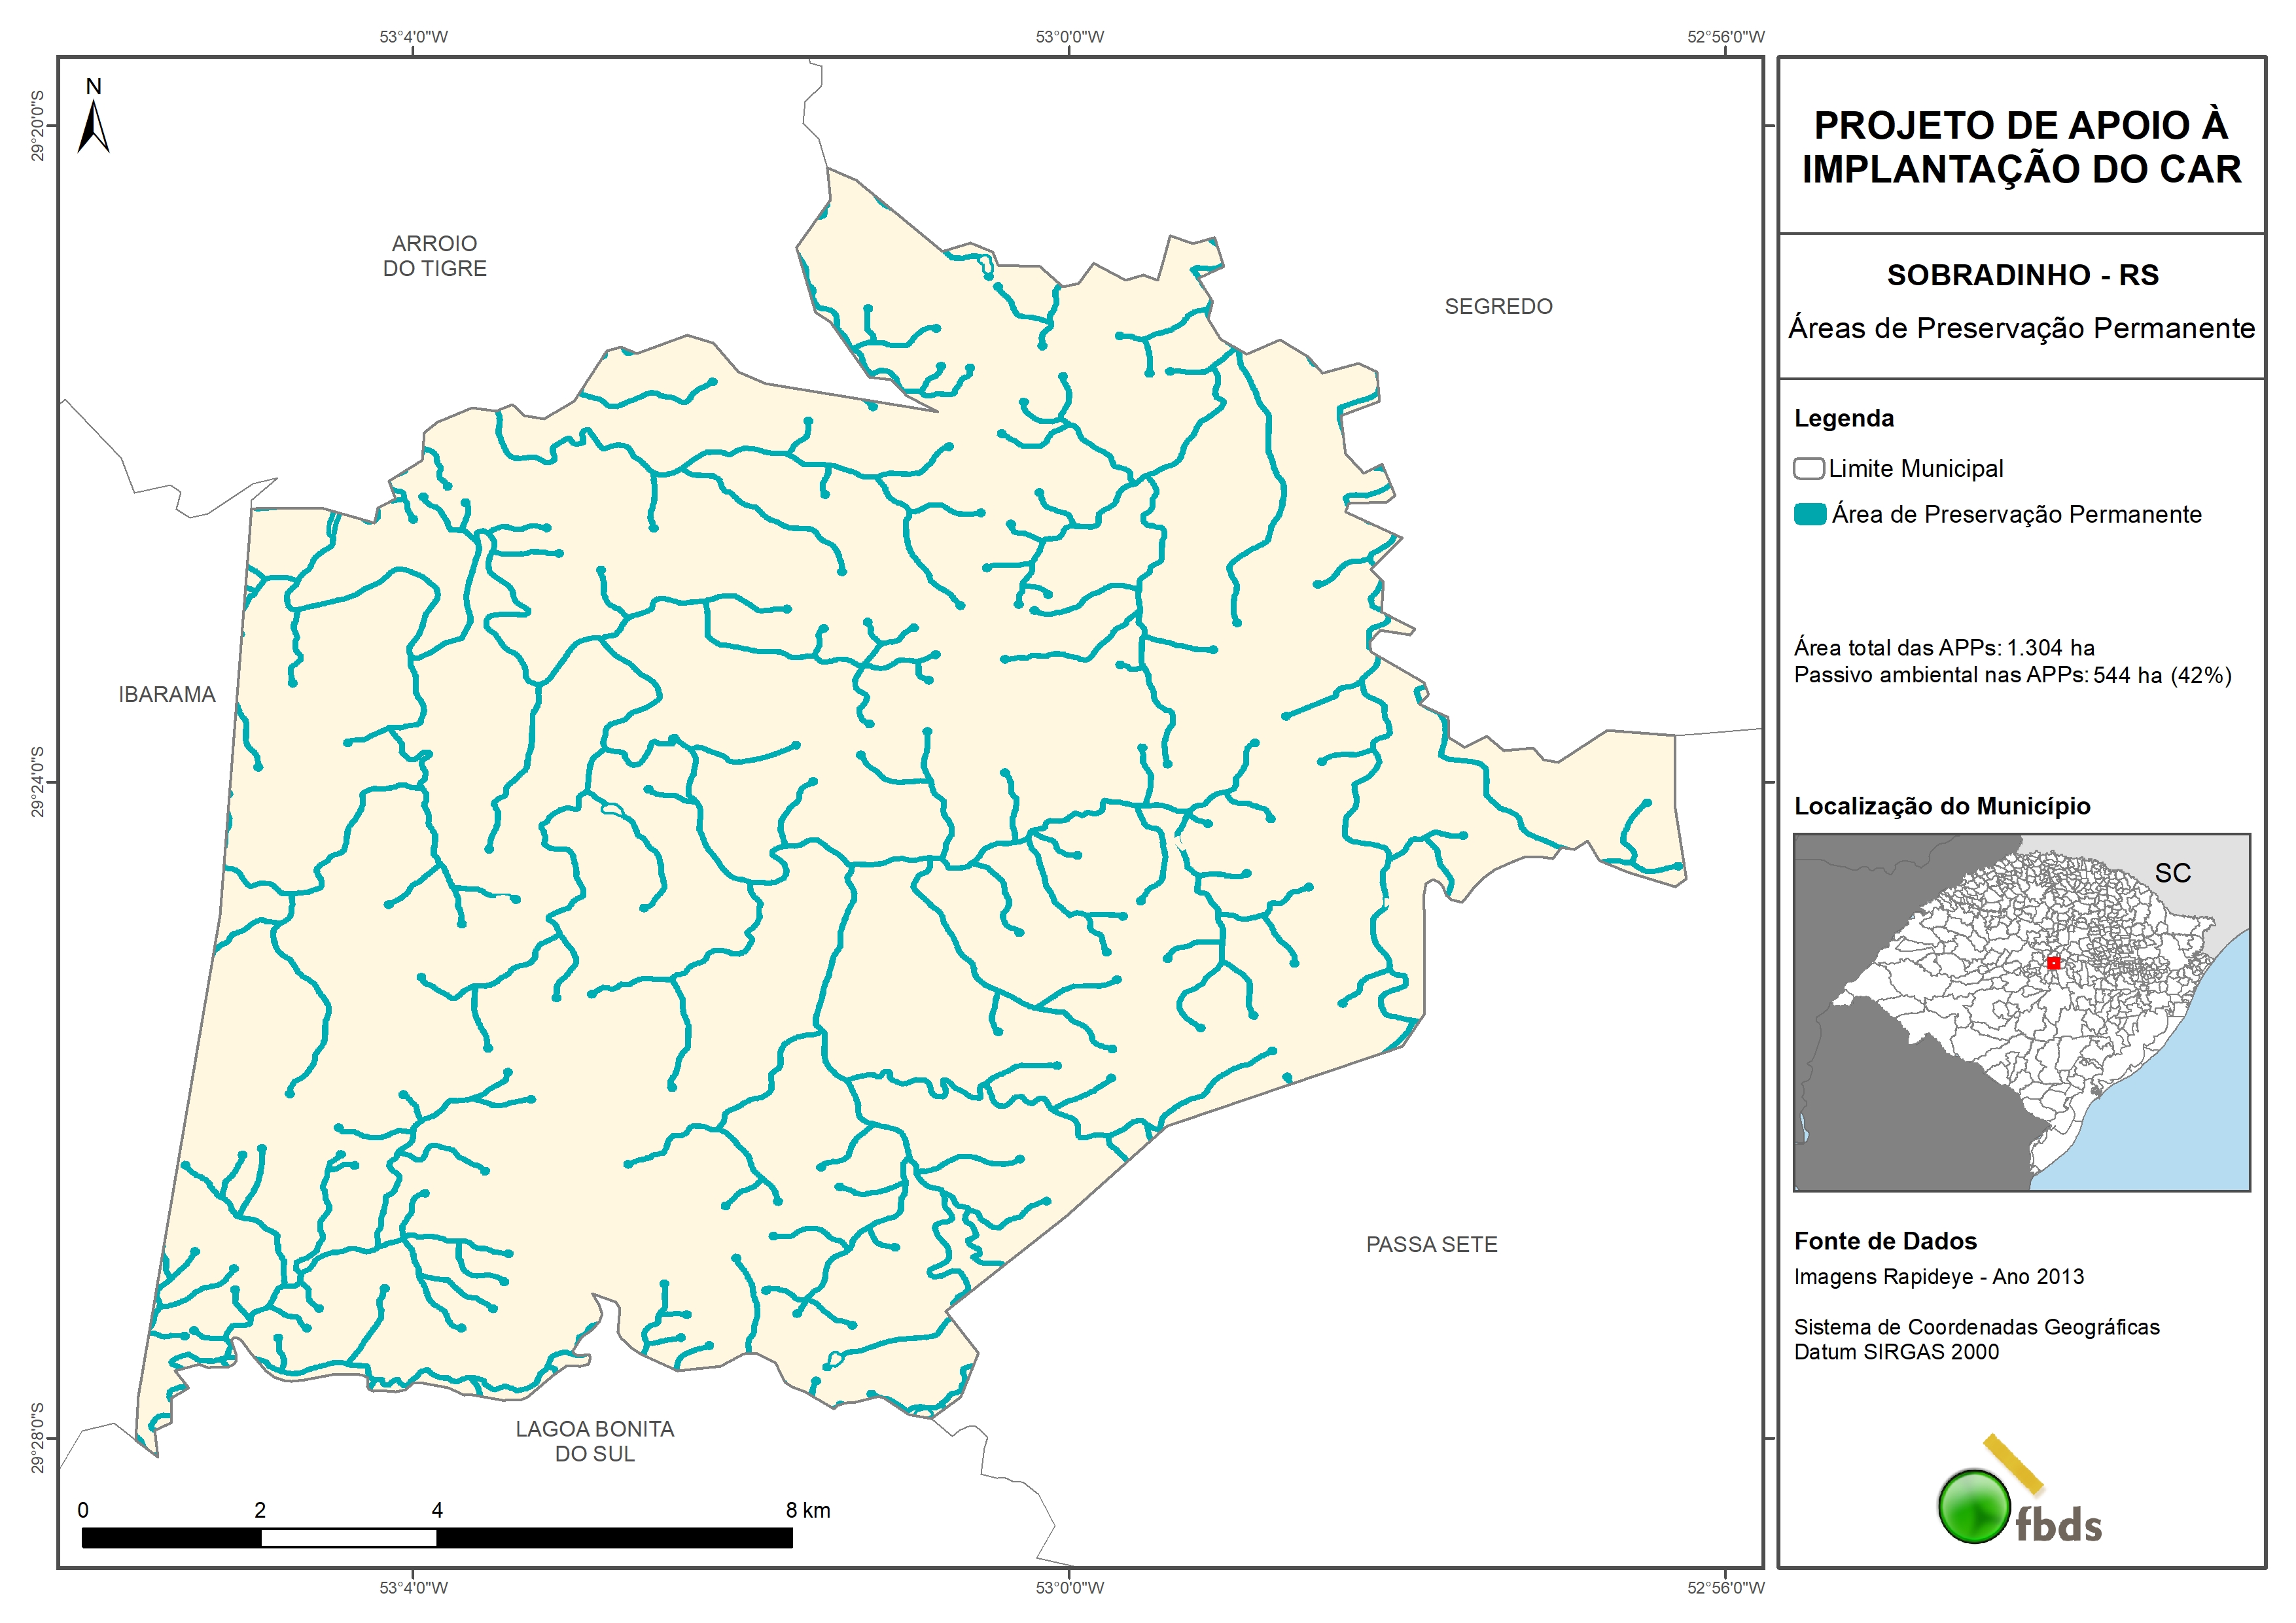Click the IBARAMA neighbor label

click(167, 694)
